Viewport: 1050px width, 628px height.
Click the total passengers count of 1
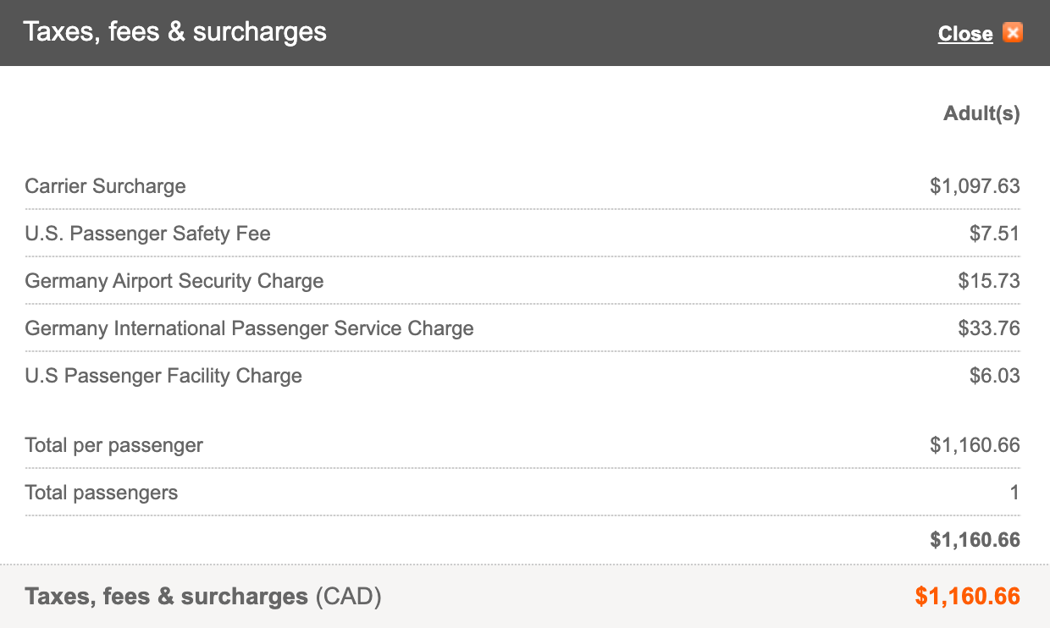pos(1014,493)
